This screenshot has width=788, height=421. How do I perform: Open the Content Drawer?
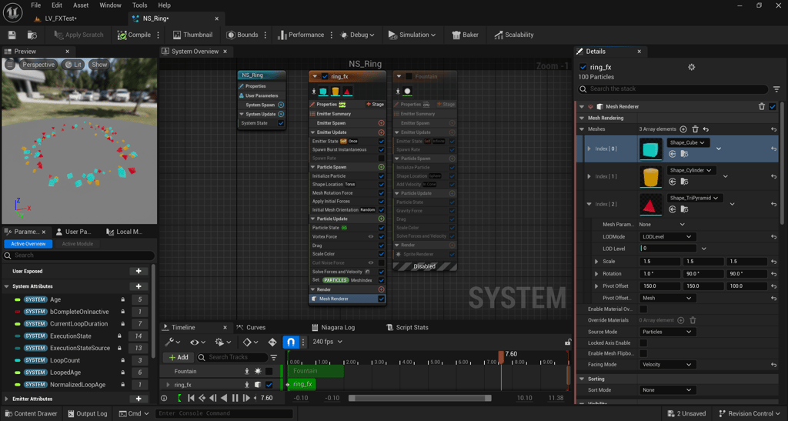click(31, 413)
